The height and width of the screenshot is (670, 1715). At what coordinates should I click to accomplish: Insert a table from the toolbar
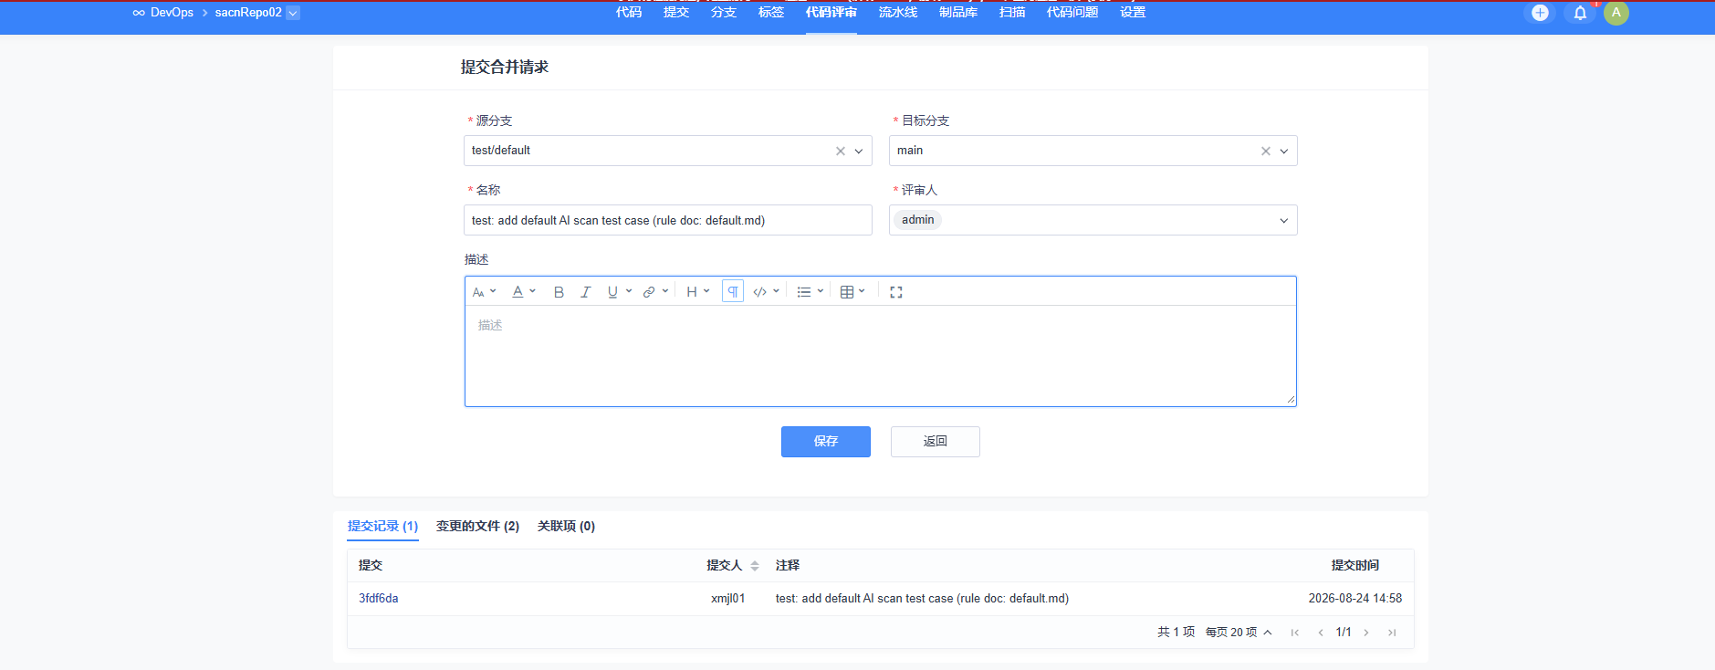pyautogui.click(x=852, y=292)
